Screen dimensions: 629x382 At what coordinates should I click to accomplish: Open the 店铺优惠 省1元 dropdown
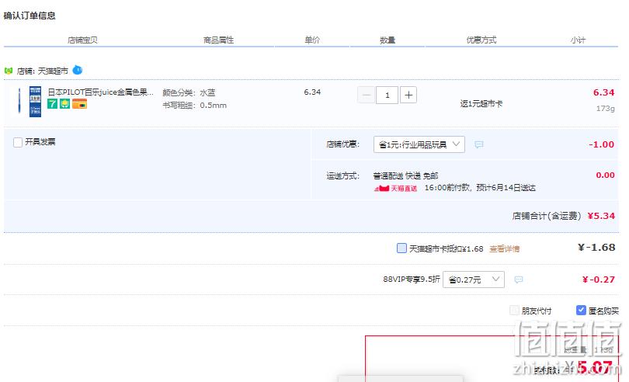(419, 144)
